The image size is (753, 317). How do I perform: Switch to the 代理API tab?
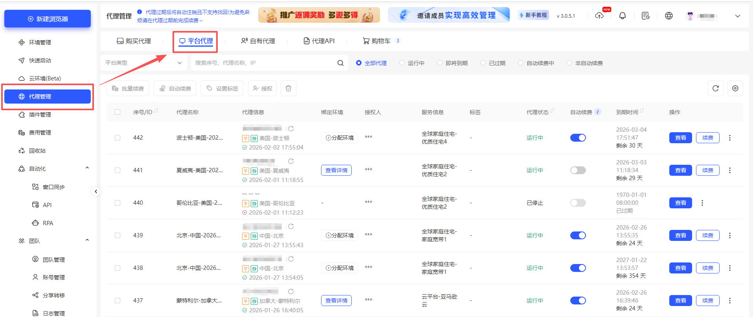tap(319, 41)
